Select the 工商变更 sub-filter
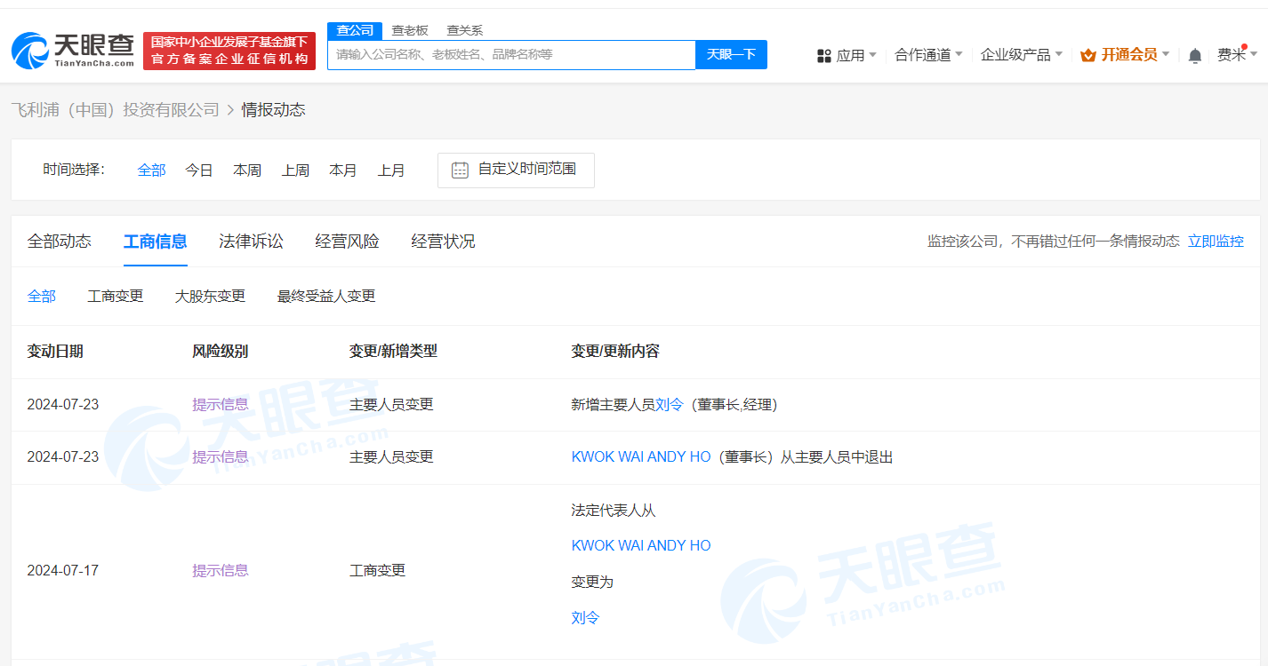Image resolution: width=1268 pixels, height=666 pixels. (116, 296)
